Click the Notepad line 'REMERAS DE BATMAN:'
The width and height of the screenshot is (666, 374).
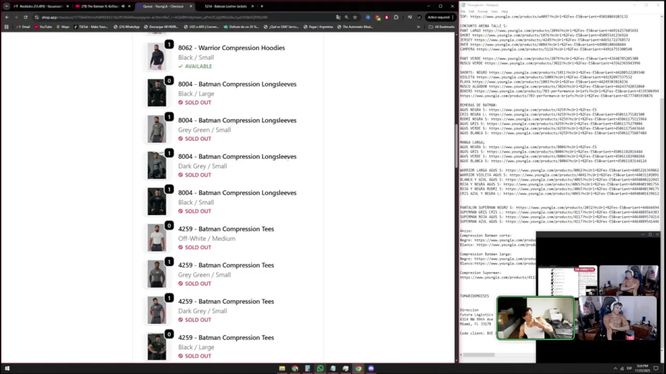point(478,105)
